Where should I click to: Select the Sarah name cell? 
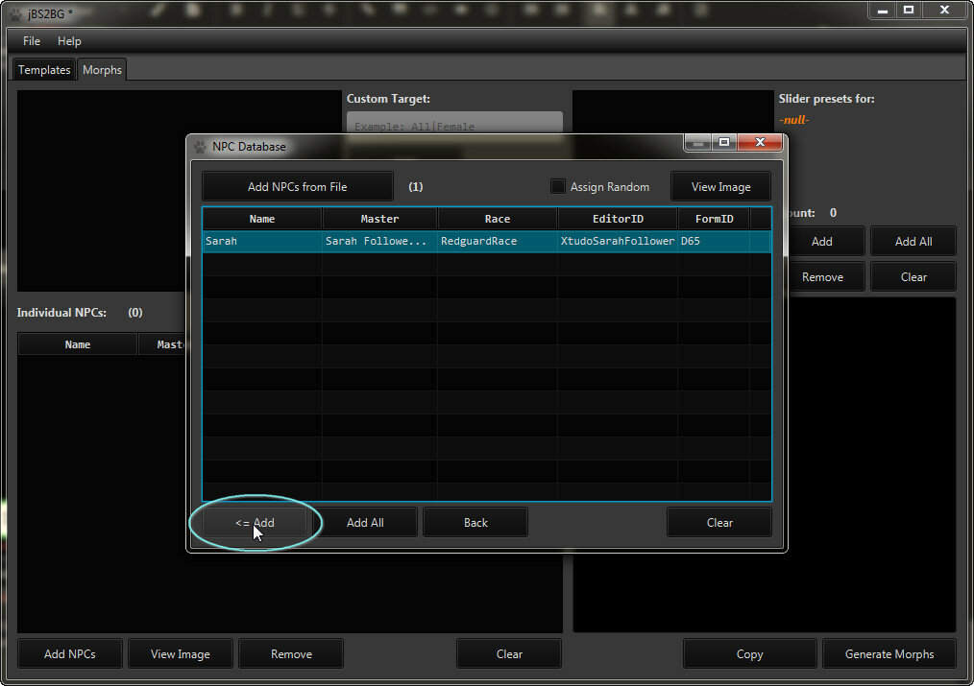point(262,241)
